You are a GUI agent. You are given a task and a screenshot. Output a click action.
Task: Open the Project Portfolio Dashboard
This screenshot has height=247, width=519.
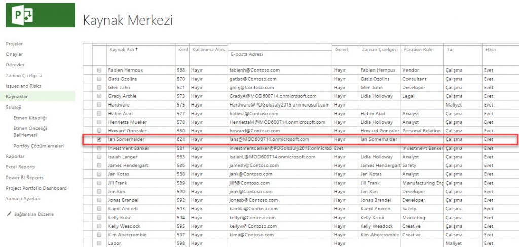36,188
